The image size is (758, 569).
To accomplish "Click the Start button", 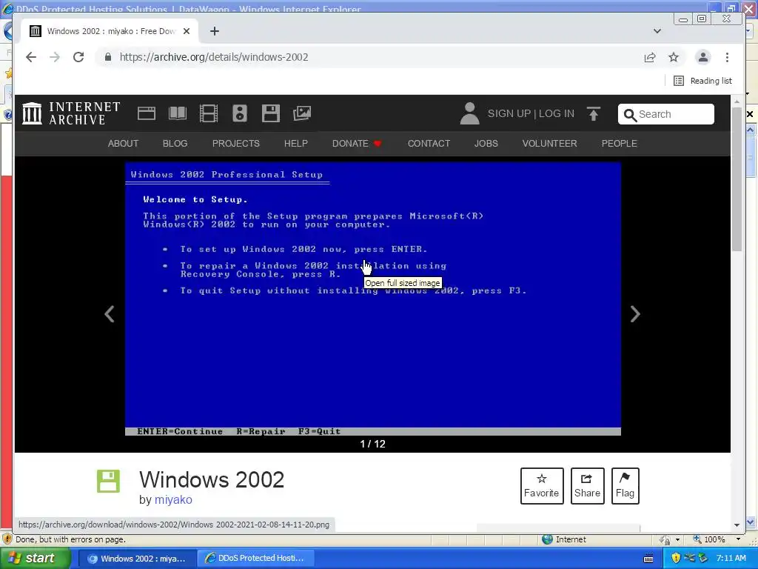I will click(x=36, y=558).
